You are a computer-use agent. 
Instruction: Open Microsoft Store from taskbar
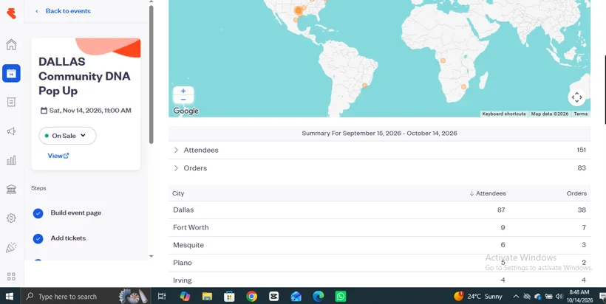tap(229, 297)
